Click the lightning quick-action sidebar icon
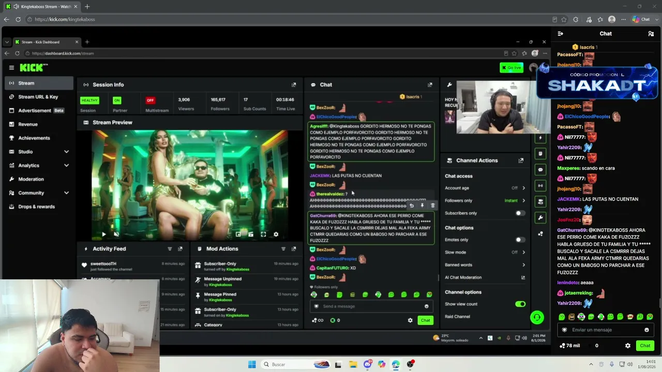The image size is (662, 372). pyautogui.click(x=540, y=137)
